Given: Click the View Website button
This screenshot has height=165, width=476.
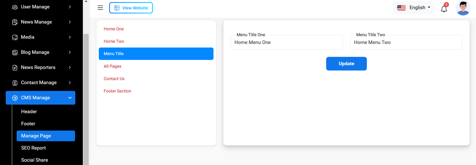Looking at the screenshot, I should pos(131,8).
